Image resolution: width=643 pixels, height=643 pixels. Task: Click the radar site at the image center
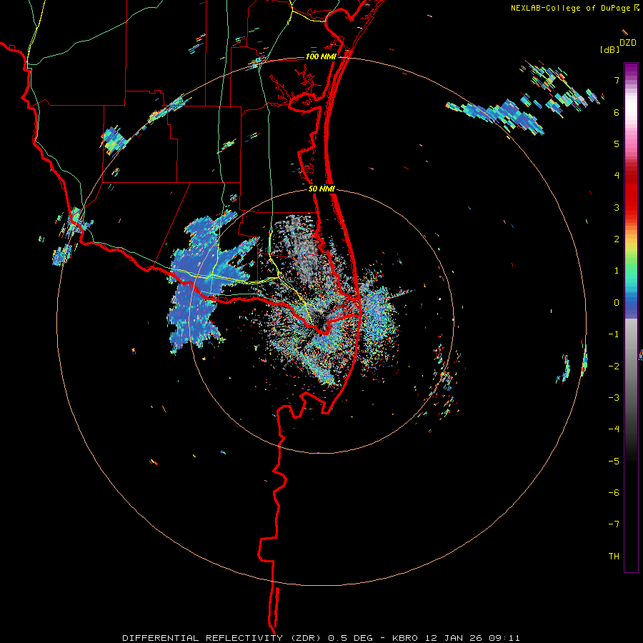click(321, 321)
